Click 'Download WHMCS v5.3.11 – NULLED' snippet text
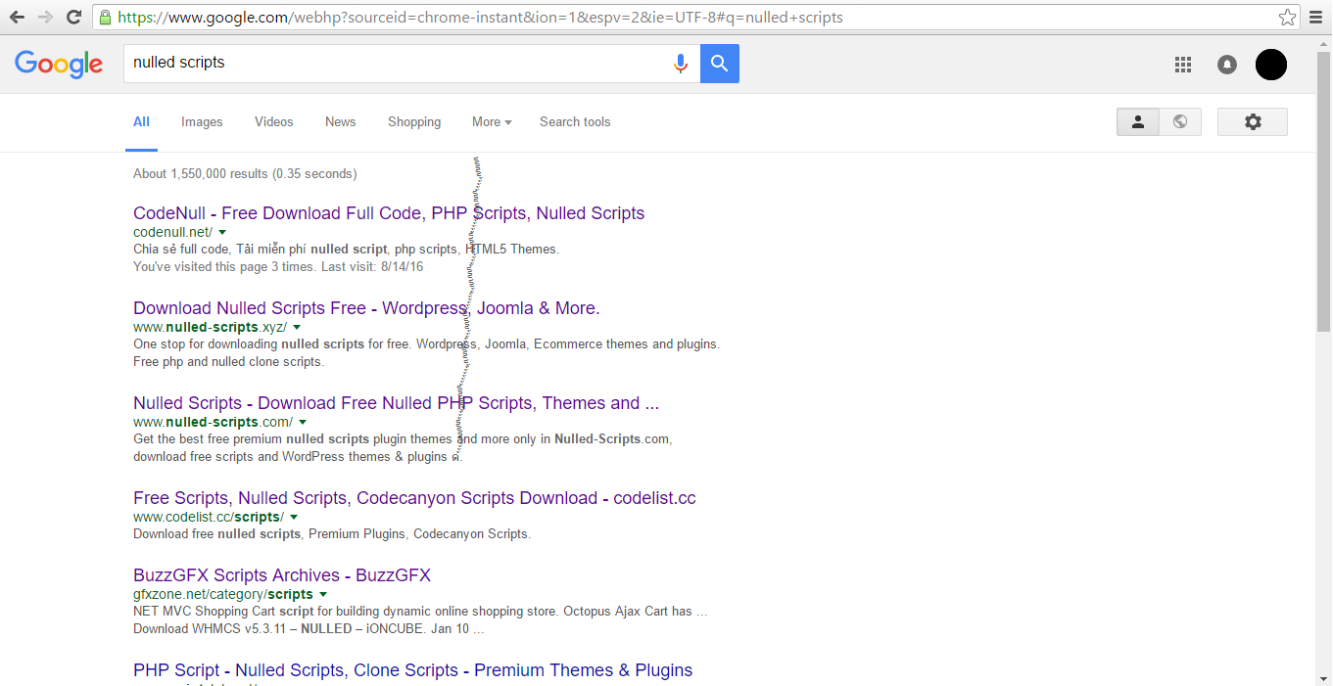 [x=309, y=629]
